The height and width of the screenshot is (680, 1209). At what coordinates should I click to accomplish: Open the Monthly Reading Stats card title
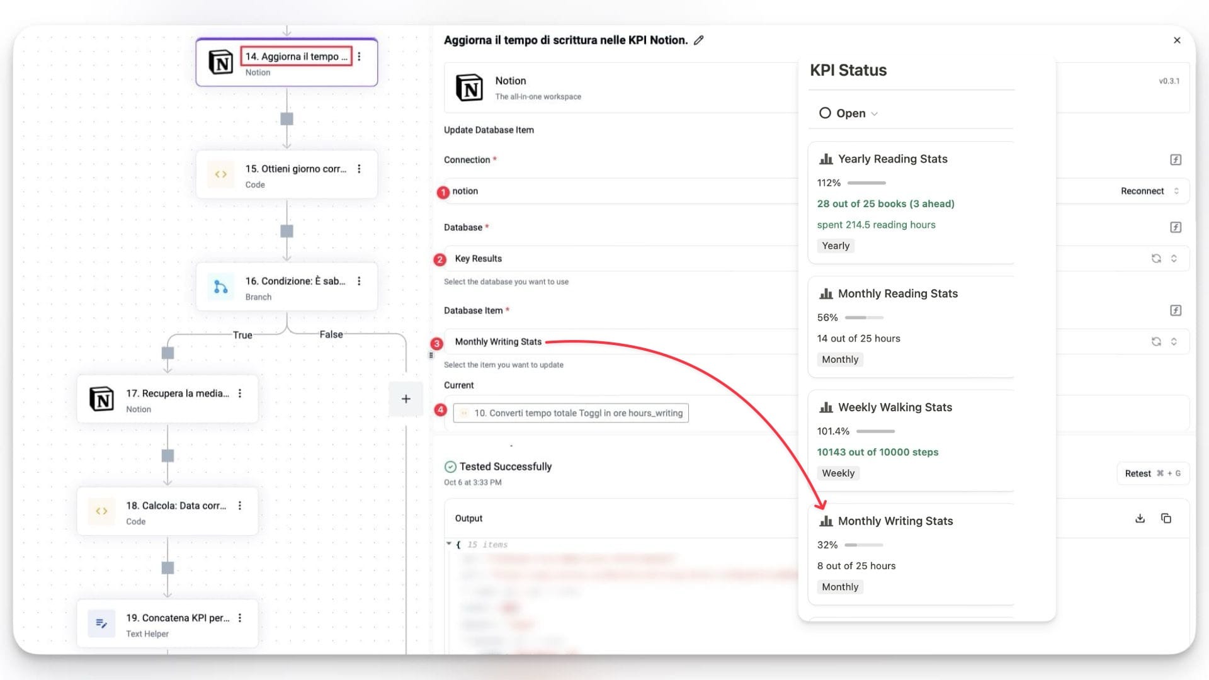tap(898, 294)
